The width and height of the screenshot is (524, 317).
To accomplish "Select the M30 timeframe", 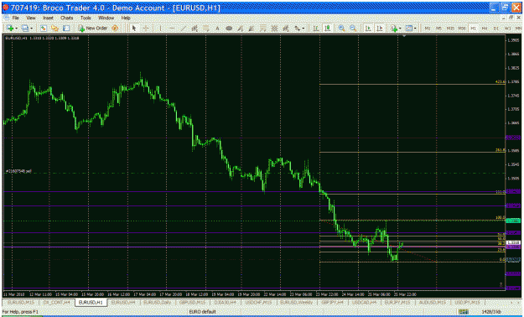I will [462, 29].
